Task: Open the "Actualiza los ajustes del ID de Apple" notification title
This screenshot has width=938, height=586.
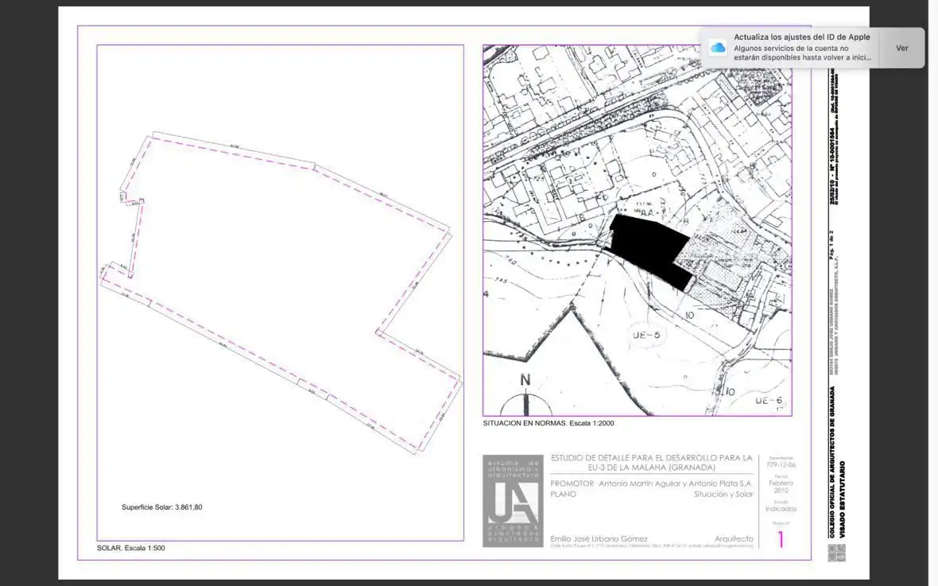Action: 801,37
